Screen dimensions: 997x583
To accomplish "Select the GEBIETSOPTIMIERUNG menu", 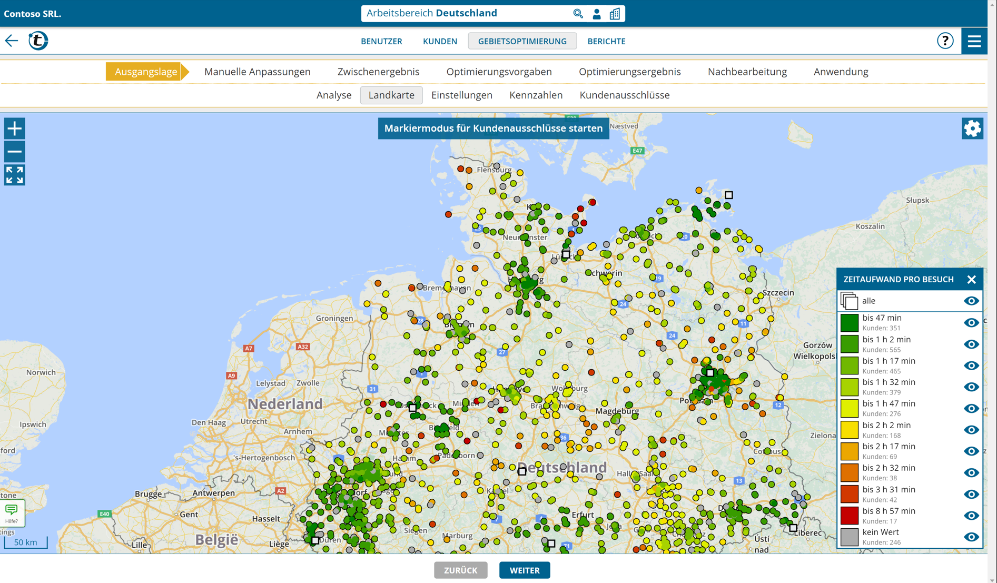I will click(x=522, y=41).
